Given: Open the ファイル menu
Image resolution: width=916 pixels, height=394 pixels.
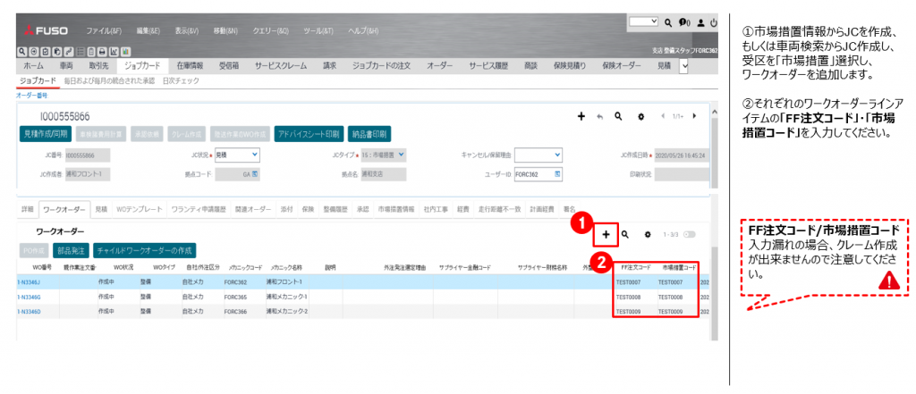Looking at the screenshot, I should [x=103, y=29].
